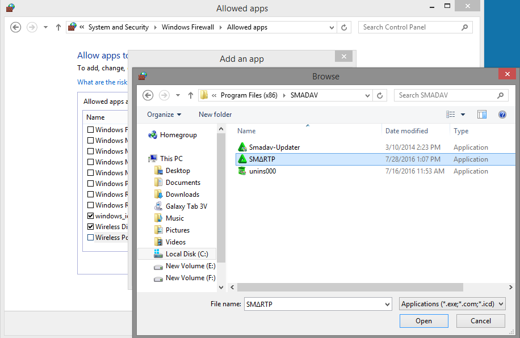Select the unins000 uninstaller icon
The image size is (520, 338).
coord(242,171)
